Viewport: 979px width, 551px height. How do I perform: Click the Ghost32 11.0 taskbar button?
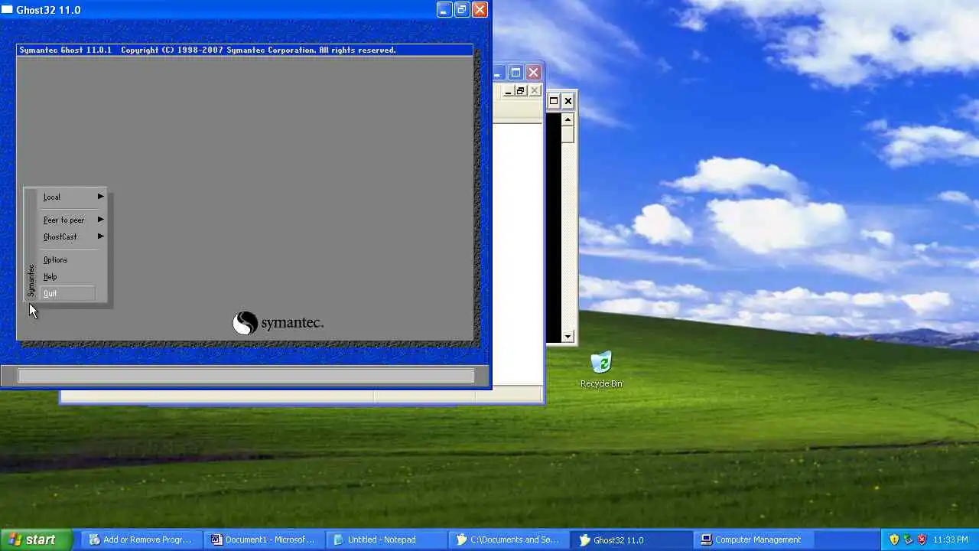point(631,540)
